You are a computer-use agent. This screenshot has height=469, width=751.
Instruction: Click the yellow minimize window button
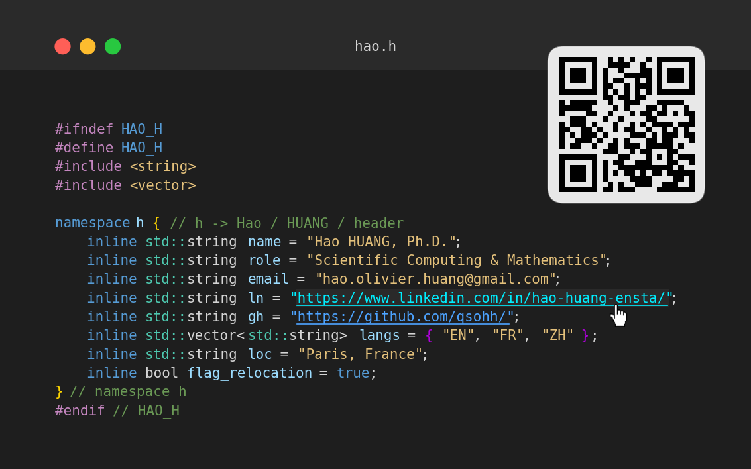[x=87, y=46]
